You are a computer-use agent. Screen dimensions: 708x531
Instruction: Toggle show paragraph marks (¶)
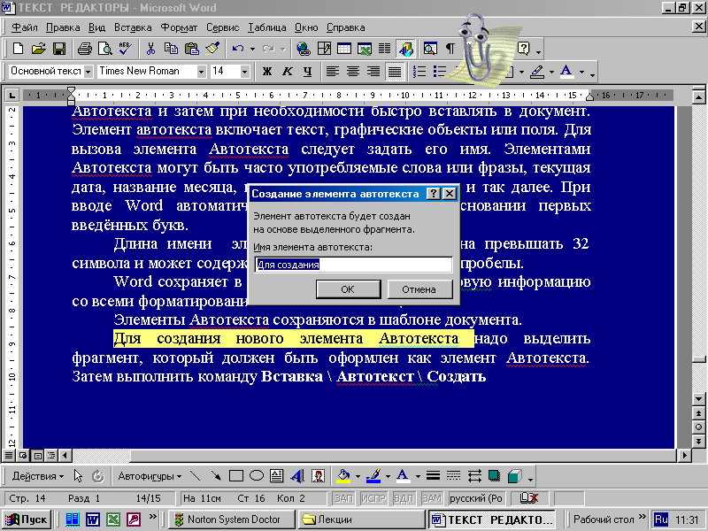450,49
